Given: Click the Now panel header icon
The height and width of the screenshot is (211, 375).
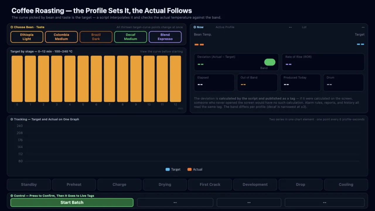Looking at the screenshot, I should tap(195, 27).
